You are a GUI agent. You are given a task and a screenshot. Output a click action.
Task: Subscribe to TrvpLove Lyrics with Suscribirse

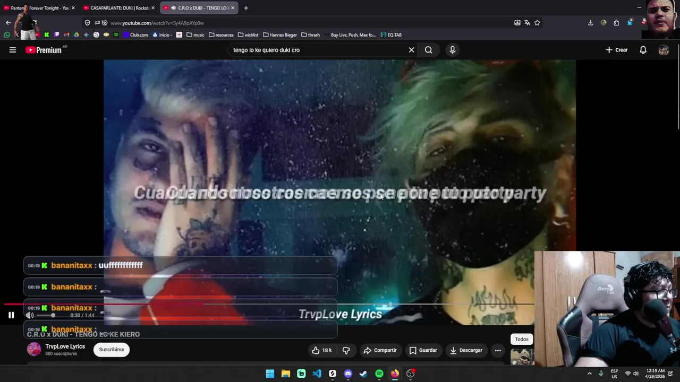tap(112, 350)
